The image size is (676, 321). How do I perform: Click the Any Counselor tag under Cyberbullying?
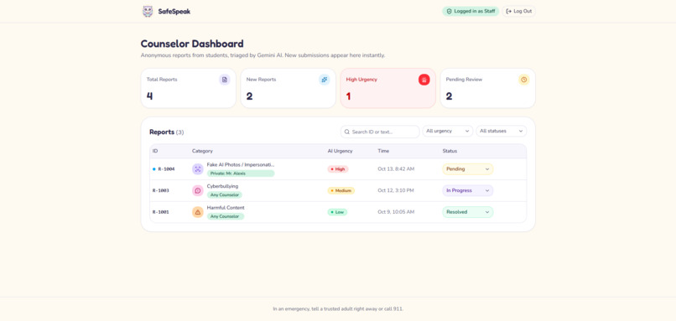click(225, 194)
